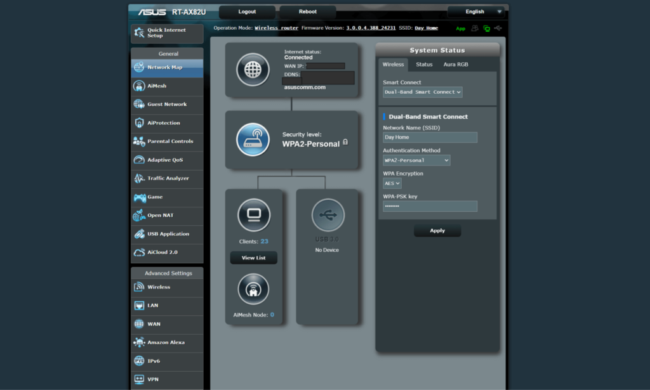
Task: Open the Smart Connect dropdown
Action: coord(422,91)
